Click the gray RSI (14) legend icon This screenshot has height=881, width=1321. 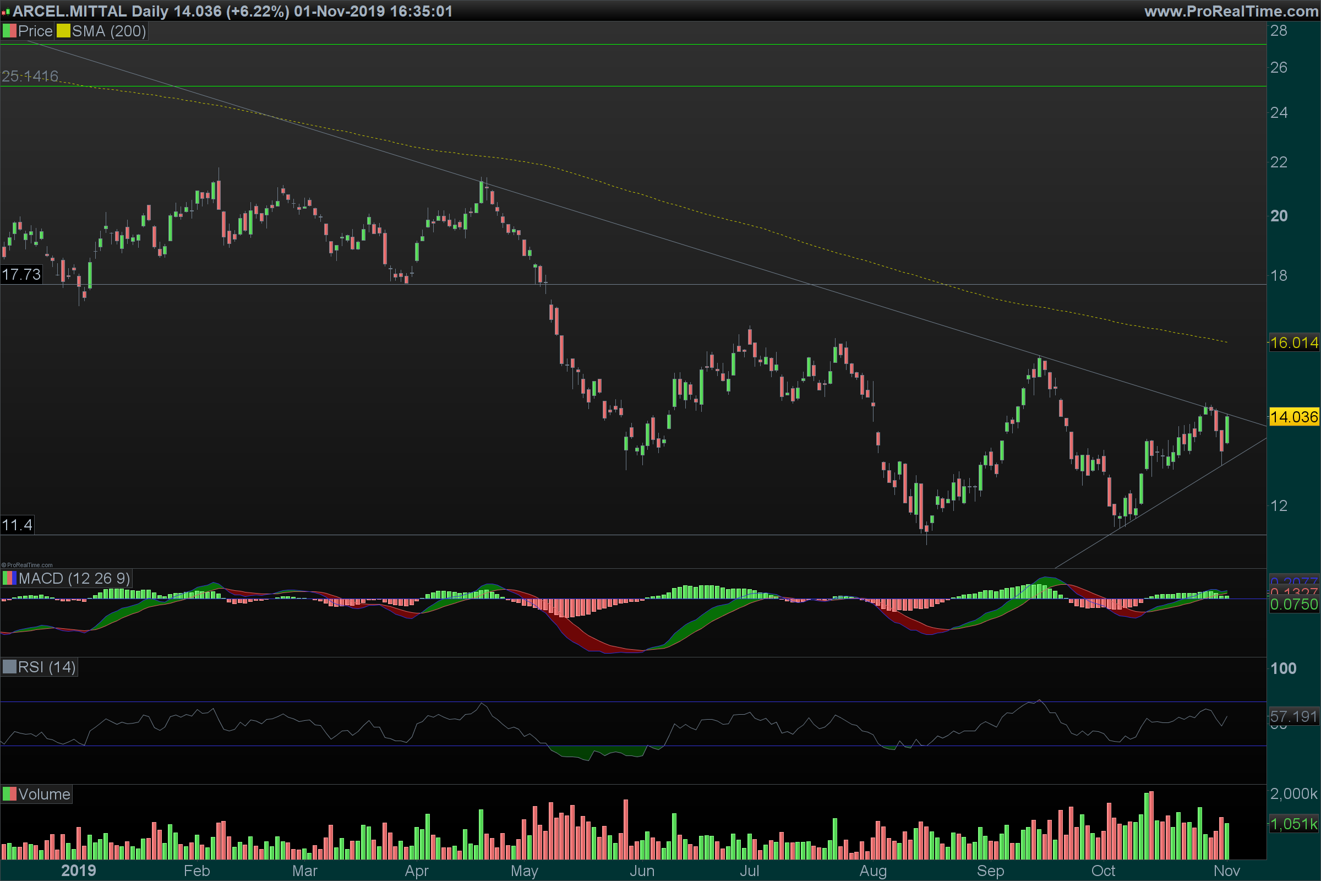(9, 667)
